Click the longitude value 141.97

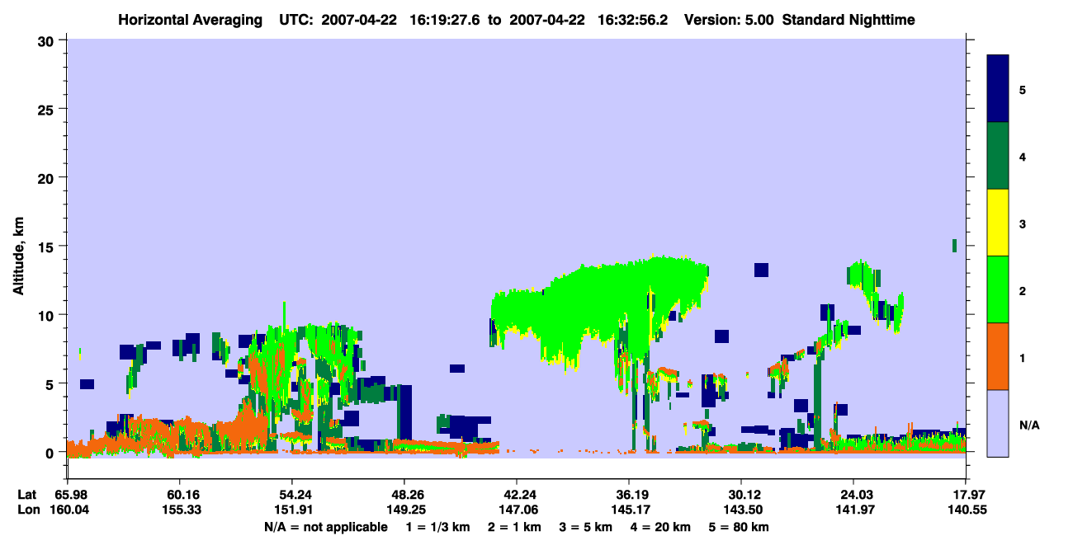point(853,510)
